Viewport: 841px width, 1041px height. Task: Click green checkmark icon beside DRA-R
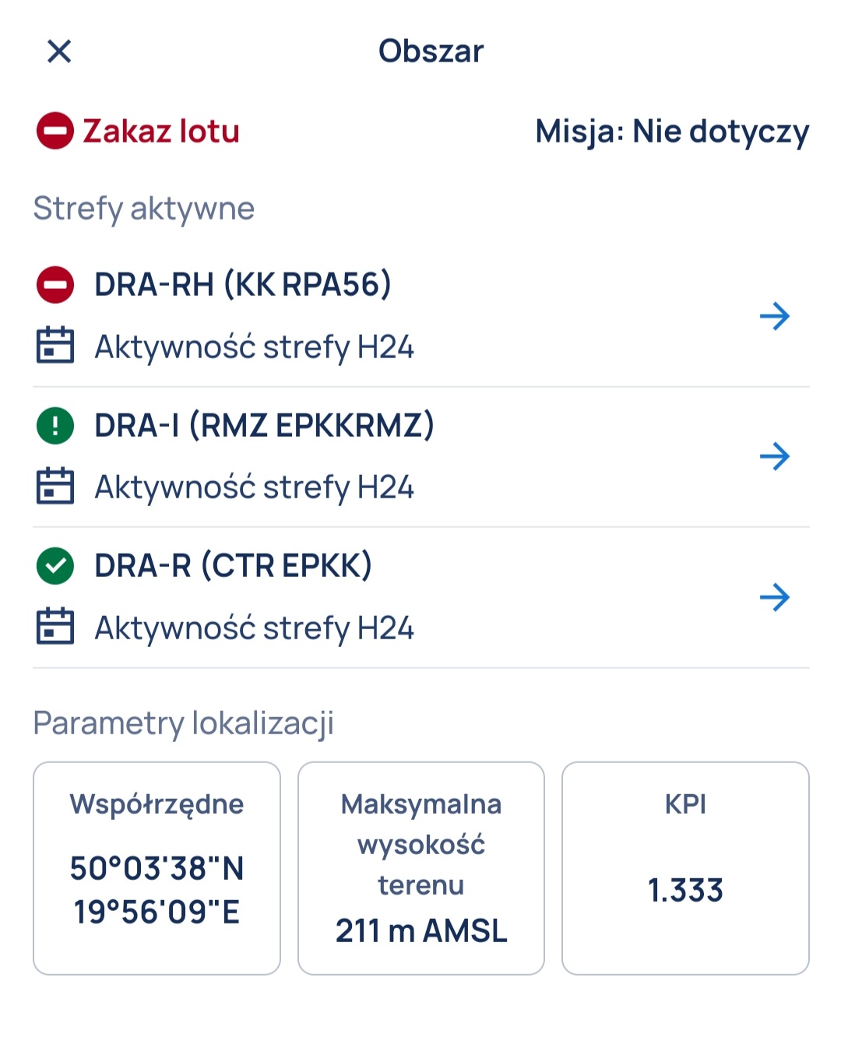tap(55, 566)
